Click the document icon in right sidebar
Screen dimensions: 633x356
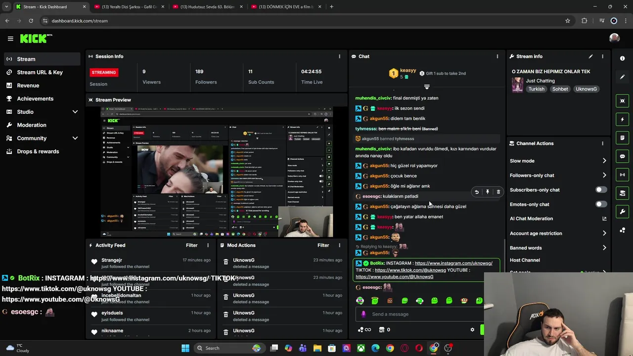[x=622, y=137]
